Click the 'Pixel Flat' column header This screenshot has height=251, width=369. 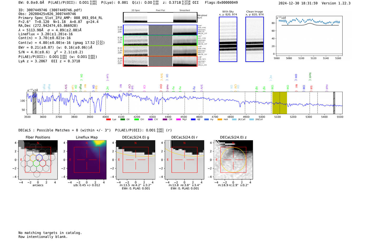161,10
